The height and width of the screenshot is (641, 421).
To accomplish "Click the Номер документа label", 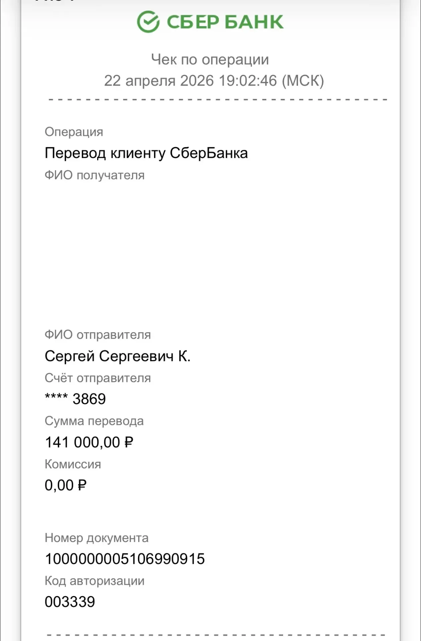I will pos(96,538).
